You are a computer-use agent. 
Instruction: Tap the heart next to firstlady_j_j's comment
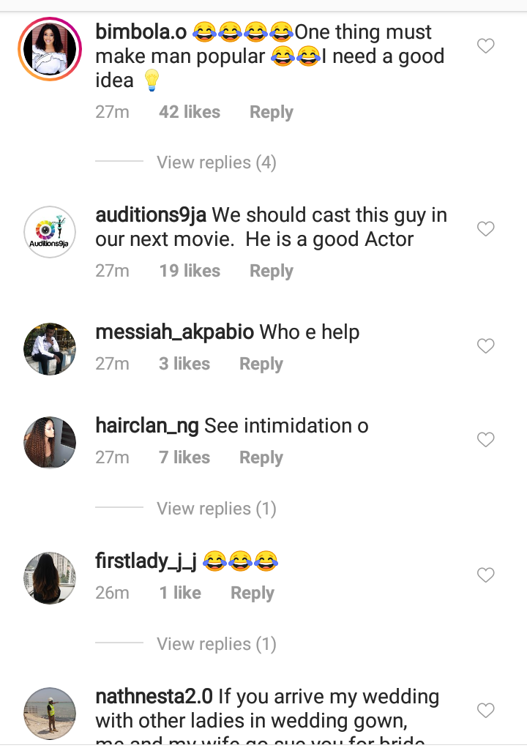(x=486, y=575)
